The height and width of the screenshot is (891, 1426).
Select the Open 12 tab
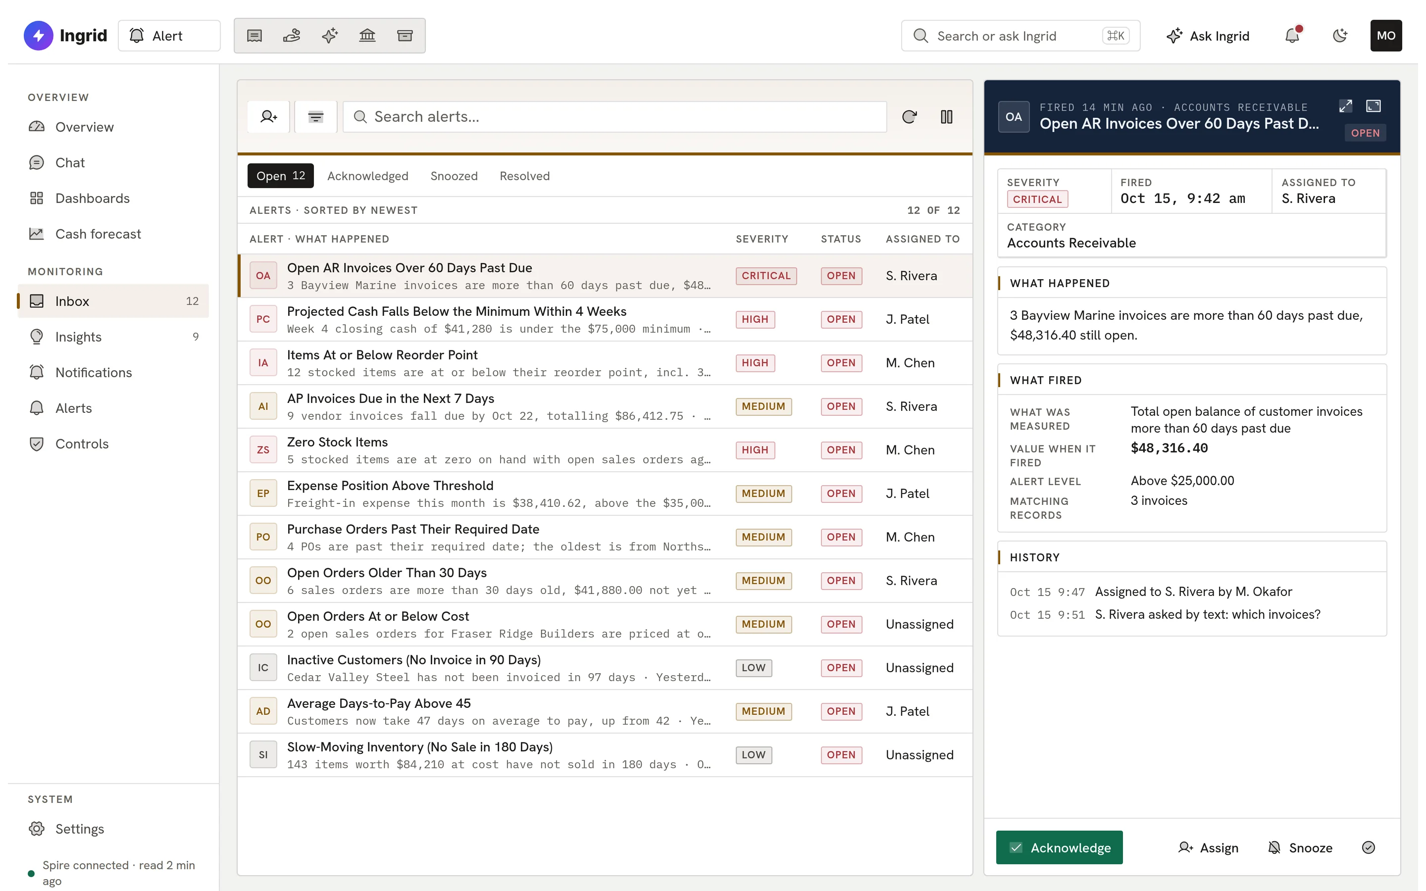(280, 176)
